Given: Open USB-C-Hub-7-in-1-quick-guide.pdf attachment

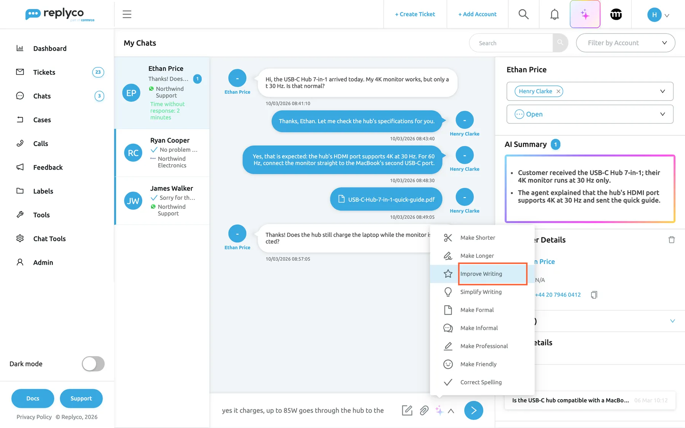Looking at the screenshot, I should pos(386,199).
